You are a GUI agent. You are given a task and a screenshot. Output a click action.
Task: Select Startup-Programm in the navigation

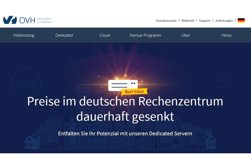tap(145, 35)
